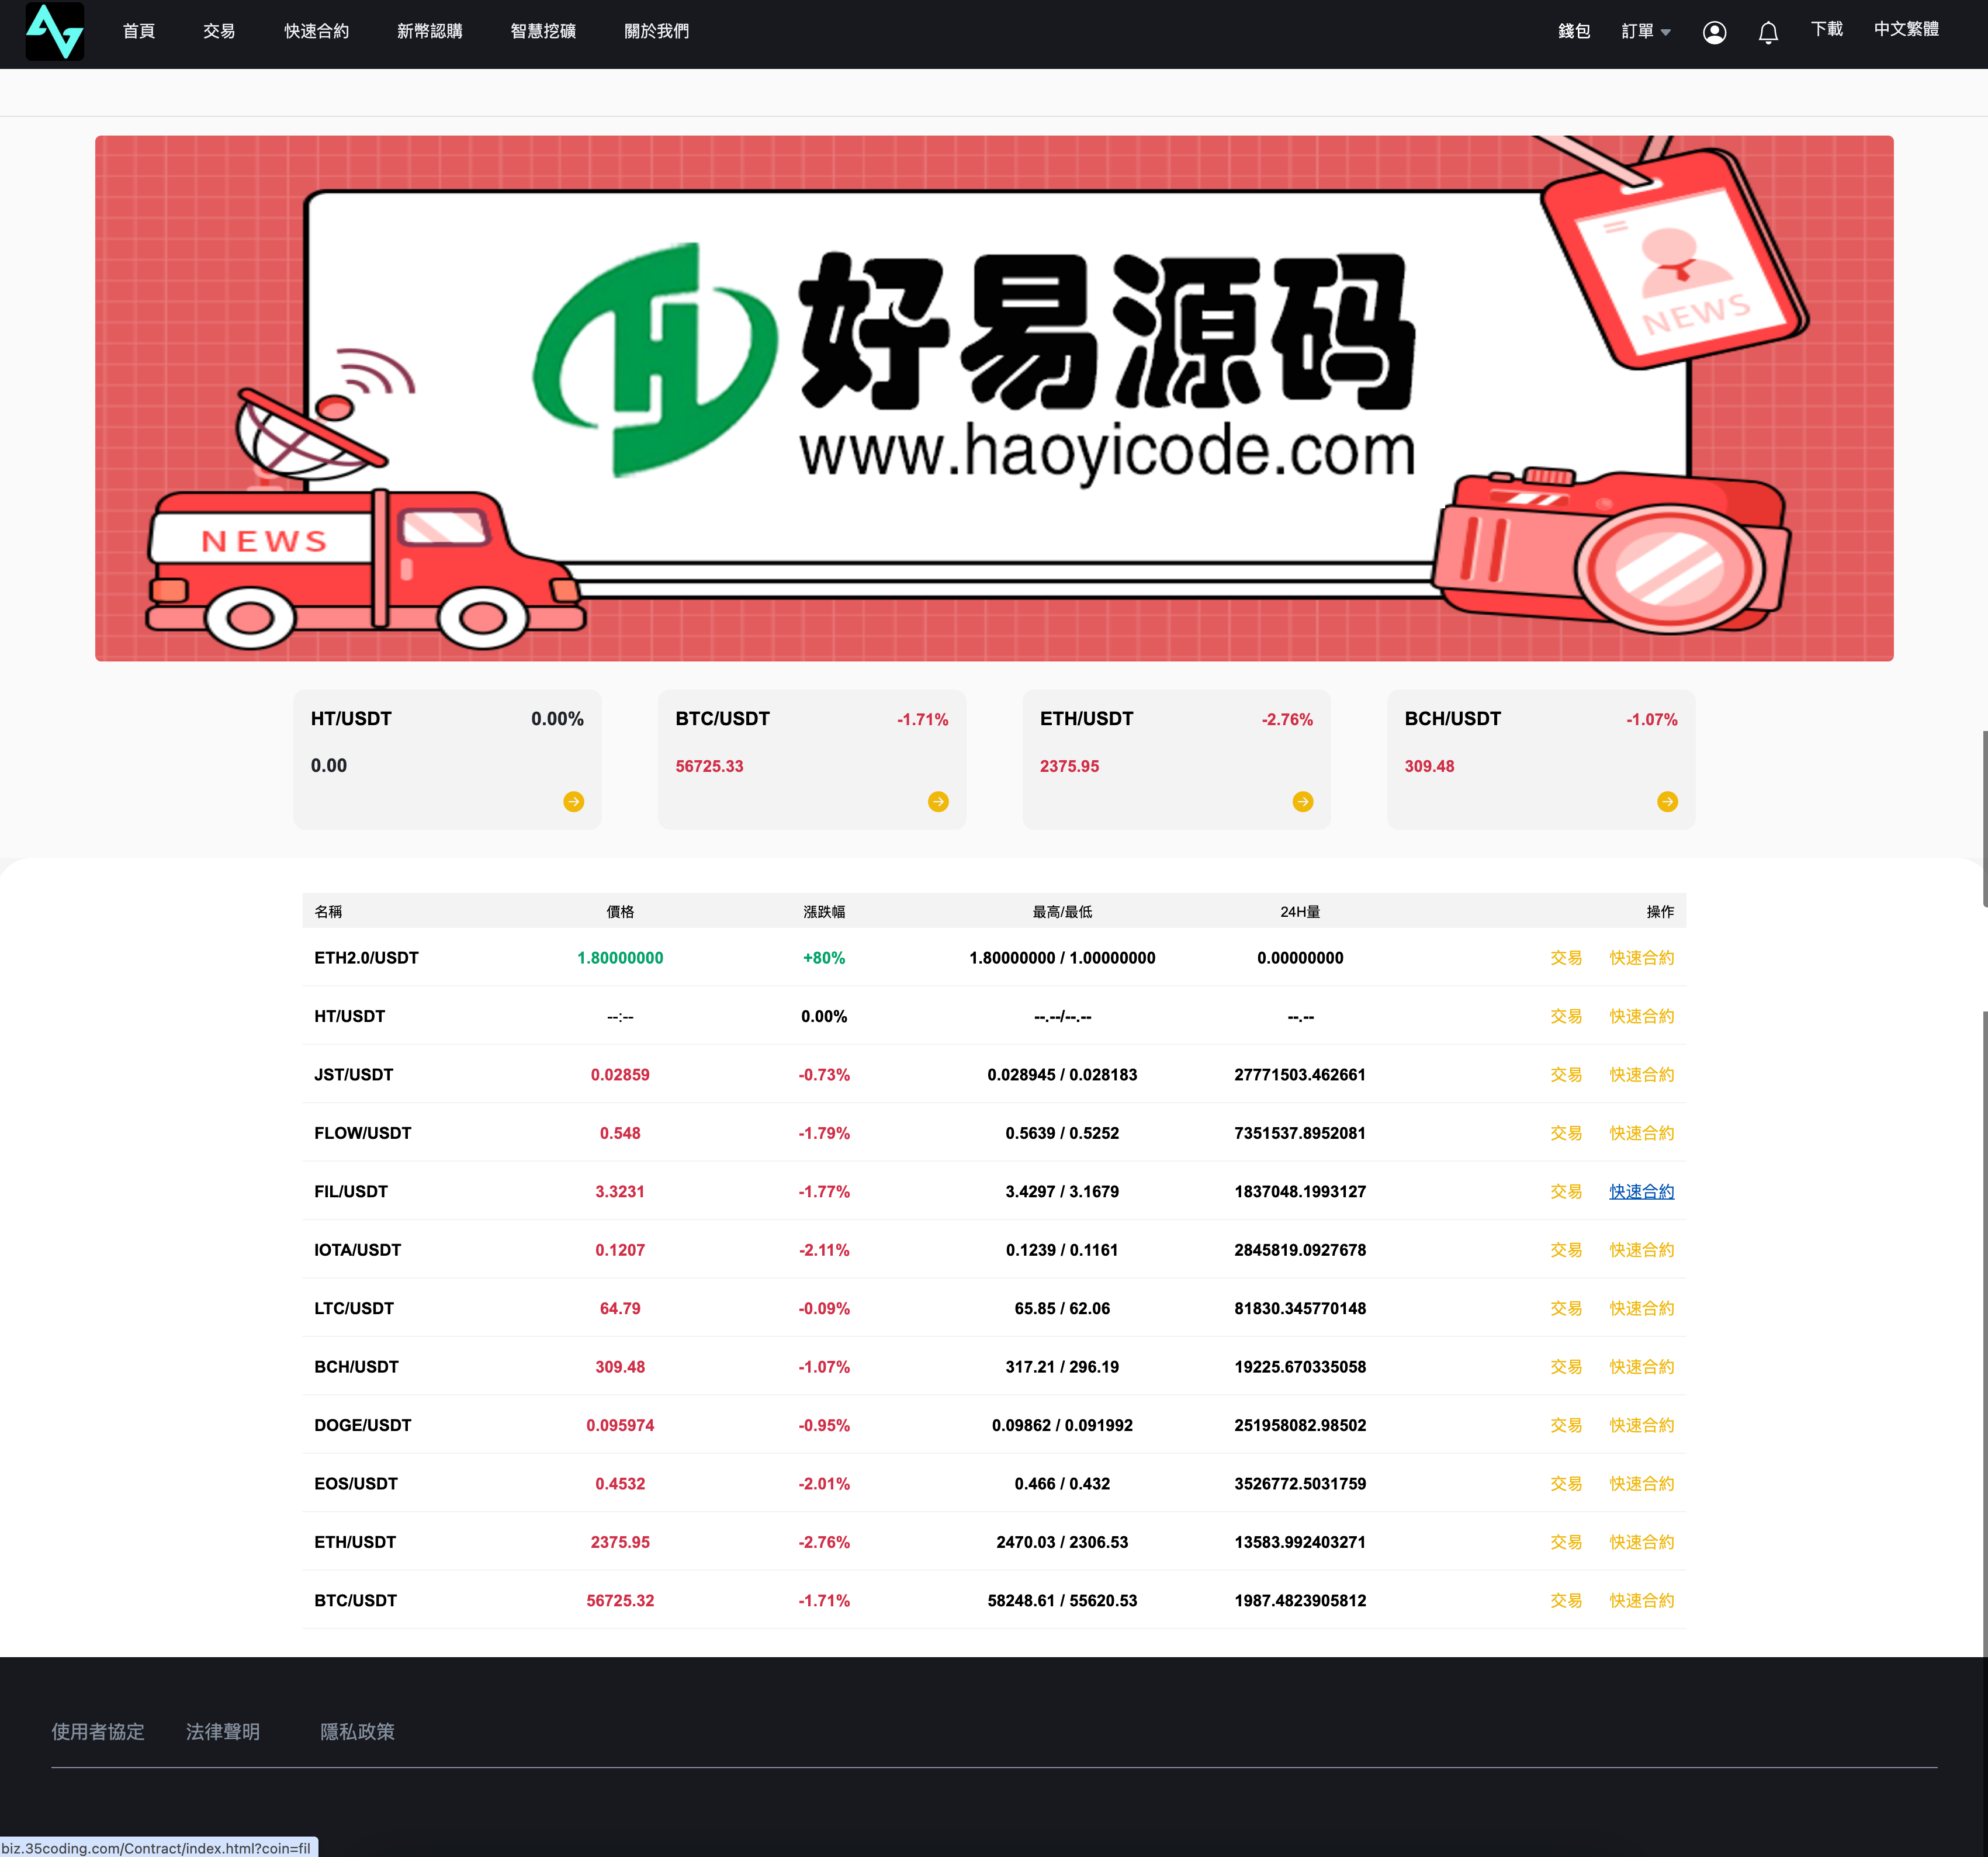
Task: Click 交易 in the BCH/USDT table row
Action: coord(1566,1367)
